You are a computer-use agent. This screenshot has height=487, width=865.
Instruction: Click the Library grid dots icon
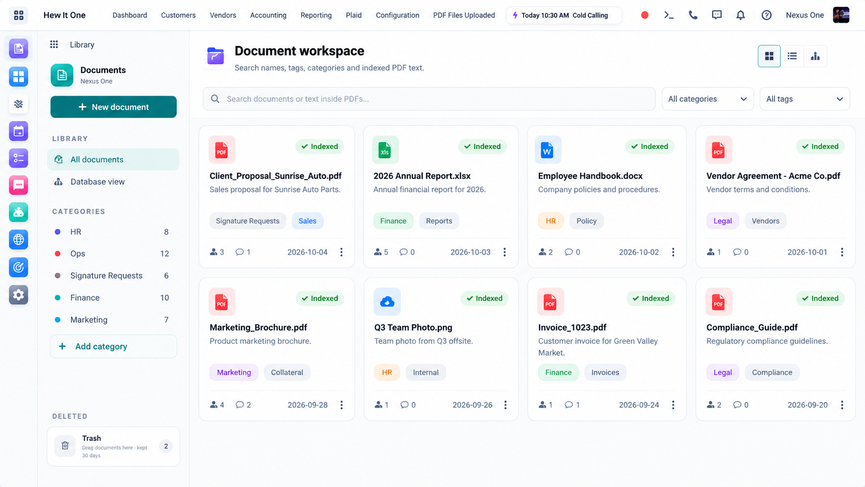54,45
